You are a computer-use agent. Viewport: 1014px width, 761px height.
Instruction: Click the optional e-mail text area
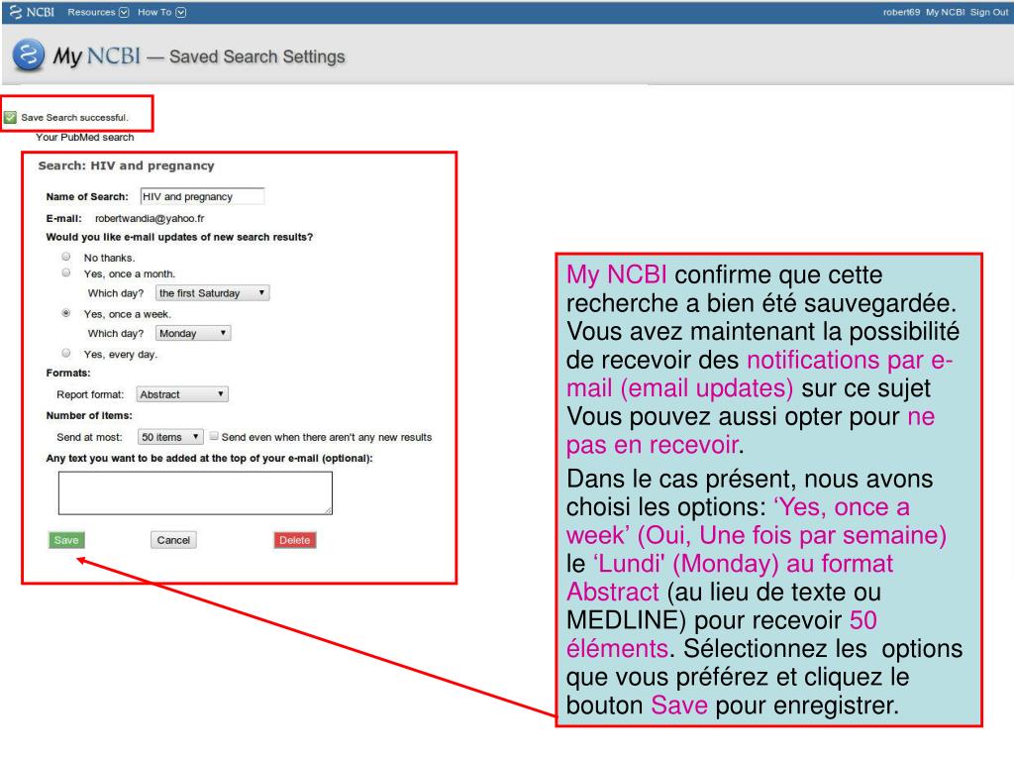(195, 493)
